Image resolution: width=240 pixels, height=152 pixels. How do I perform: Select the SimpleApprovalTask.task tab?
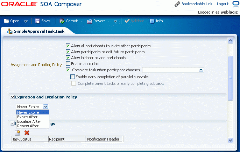[x=39, y=31]
